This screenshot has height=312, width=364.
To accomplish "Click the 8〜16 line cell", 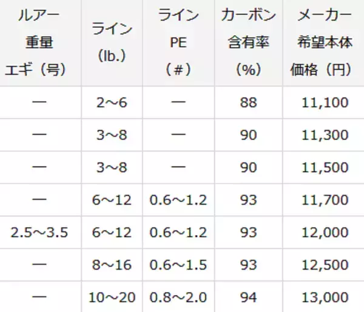I will pyautogui.click(x=110, y=264).
